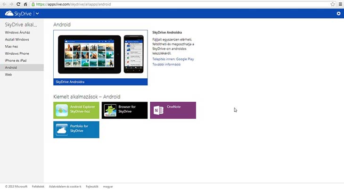Open Browser for SkyDrive tile

124,110
